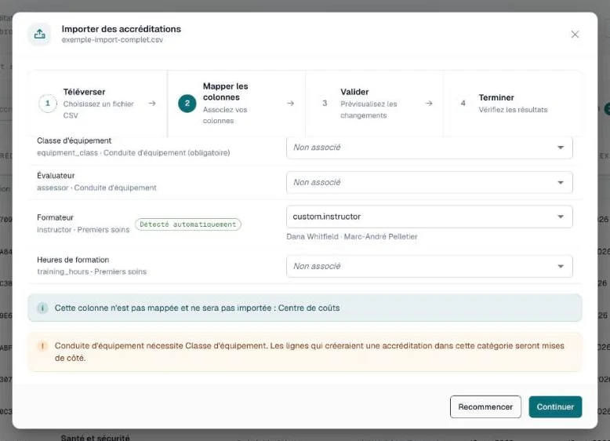Click the Heures de formation field label

73,260
